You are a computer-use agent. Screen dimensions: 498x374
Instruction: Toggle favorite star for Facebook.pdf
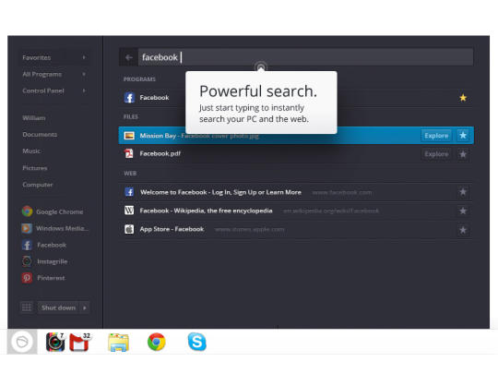463,154
